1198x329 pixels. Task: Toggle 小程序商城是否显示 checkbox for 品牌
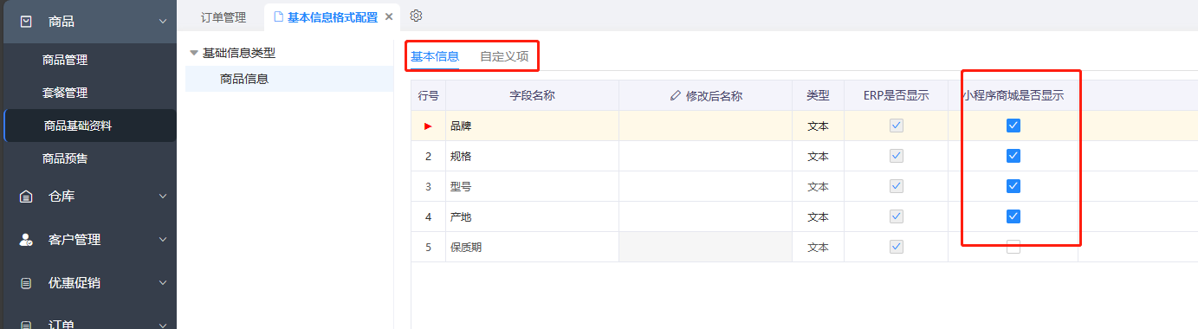(x=1013, y=126)
